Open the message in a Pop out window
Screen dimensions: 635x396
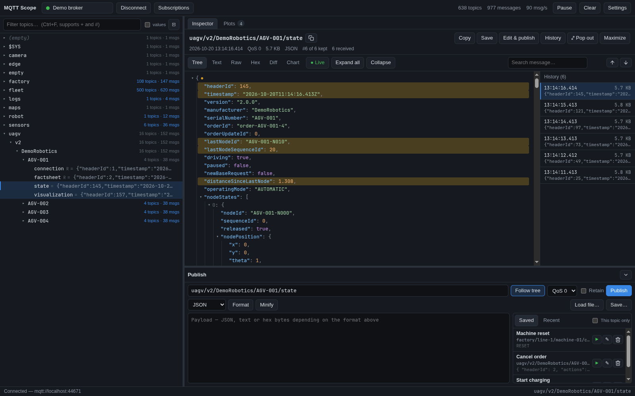(x=582, y=38)
